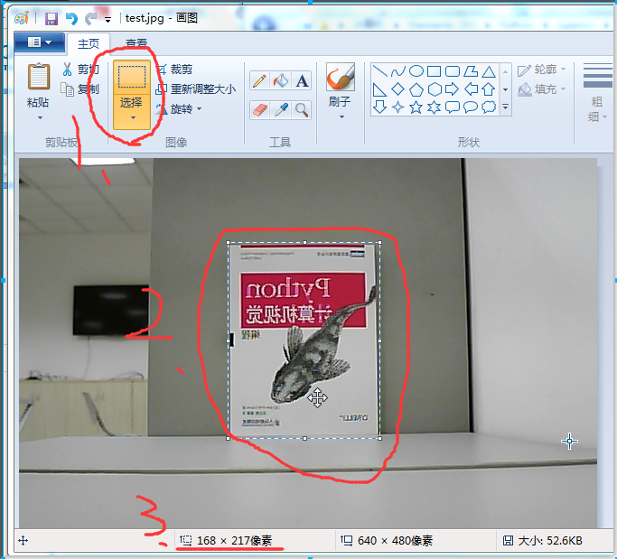The image size is (617, 559).
Task: Click the 剪切 button
Action: [x=79, y=70]
